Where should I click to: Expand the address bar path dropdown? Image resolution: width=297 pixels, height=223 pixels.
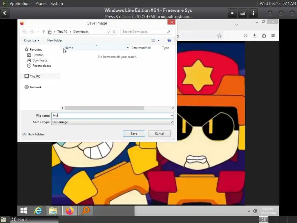tap(108, 32)
